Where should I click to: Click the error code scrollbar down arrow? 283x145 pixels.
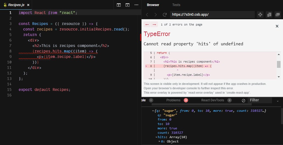tap(279, 77)
